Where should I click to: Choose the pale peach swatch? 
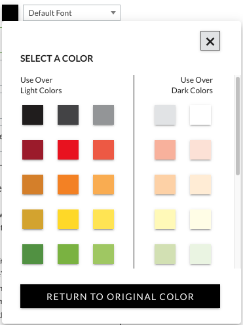point(165,184)
